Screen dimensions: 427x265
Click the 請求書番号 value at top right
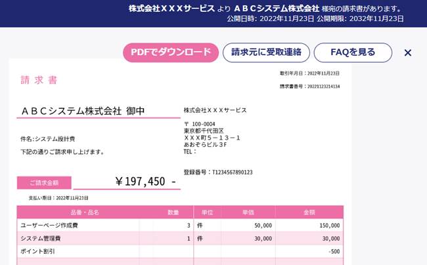323,87
